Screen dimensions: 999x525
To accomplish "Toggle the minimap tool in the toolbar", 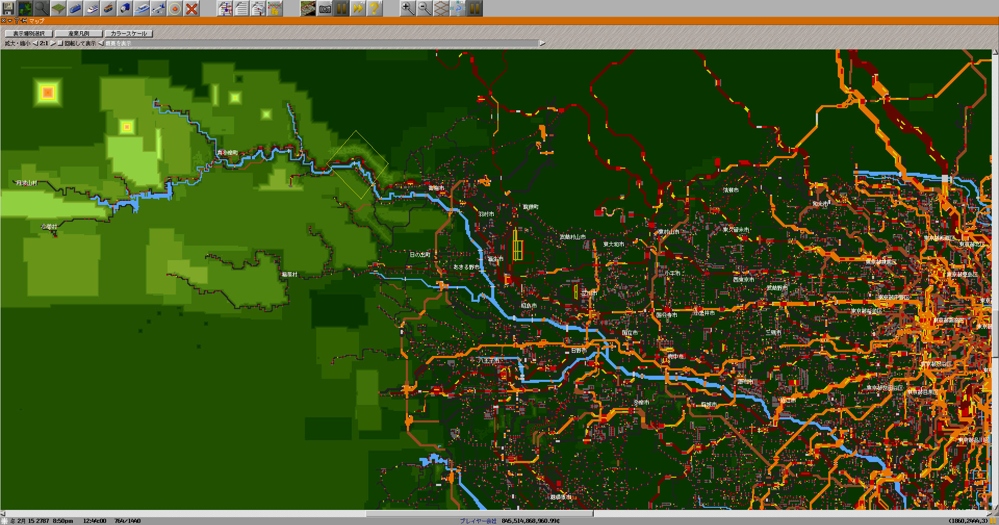I will (25, 8).
